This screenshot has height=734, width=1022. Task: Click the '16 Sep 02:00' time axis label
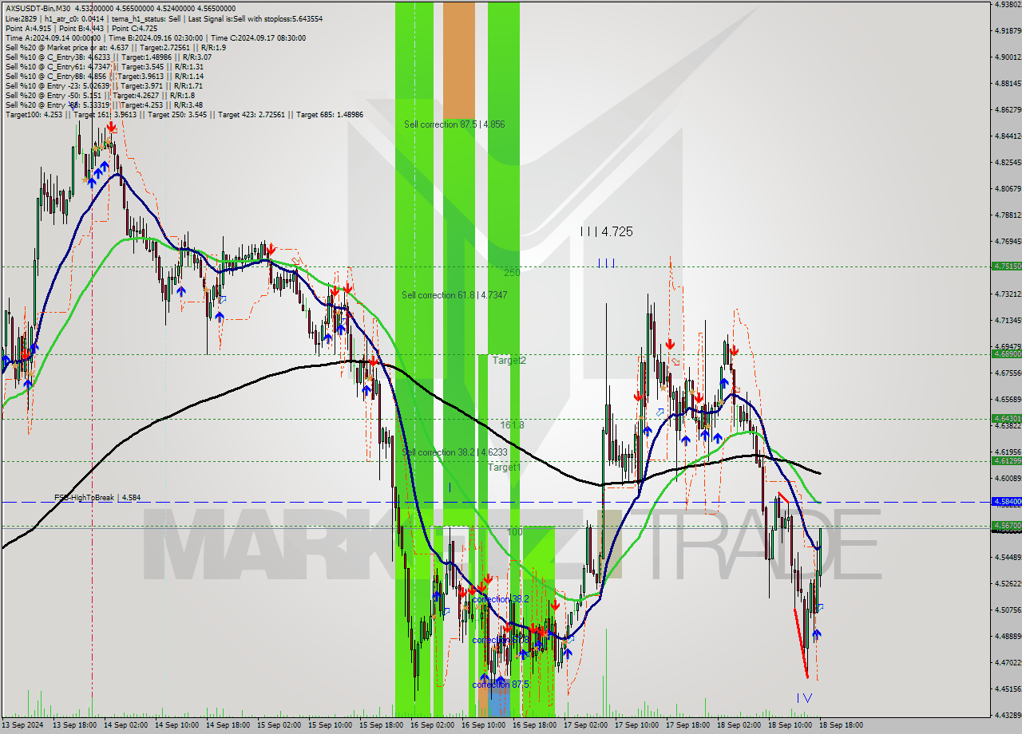[x=434, y=726]
